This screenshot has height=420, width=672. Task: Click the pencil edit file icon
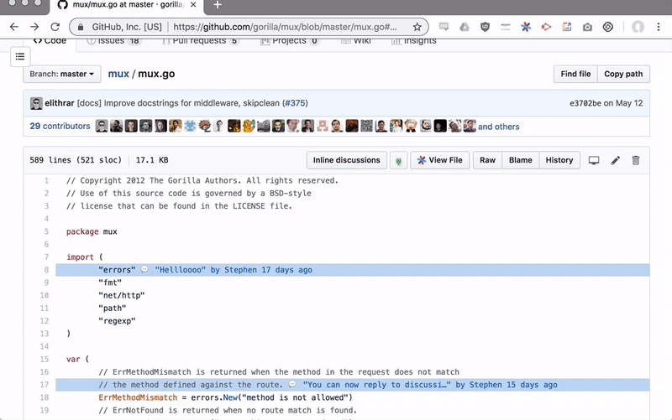coord(615,160)
